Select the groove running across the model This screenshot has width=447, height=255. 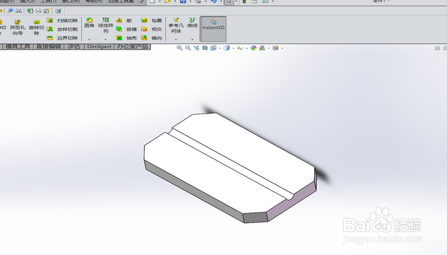coord(231,165)
